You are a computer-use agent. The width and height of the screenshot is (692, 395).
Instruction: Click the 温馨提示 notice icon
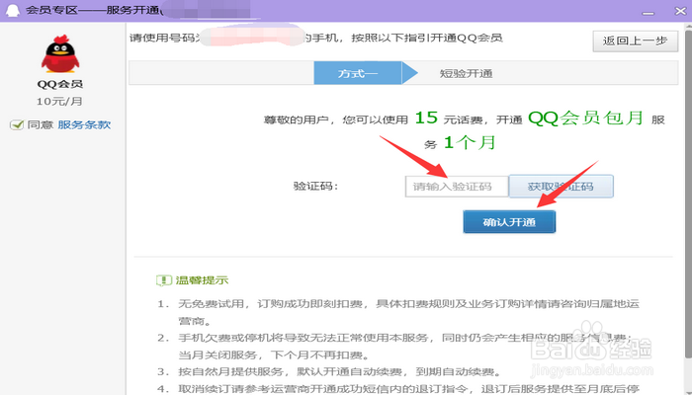point(164,280)
